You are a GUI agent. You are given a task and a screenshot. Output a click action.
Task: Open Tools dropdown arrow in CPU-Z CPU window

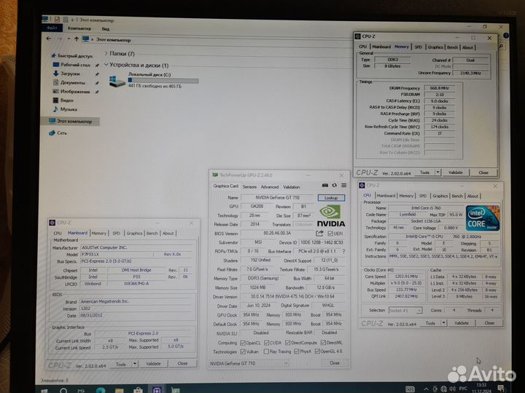(443, 323)
